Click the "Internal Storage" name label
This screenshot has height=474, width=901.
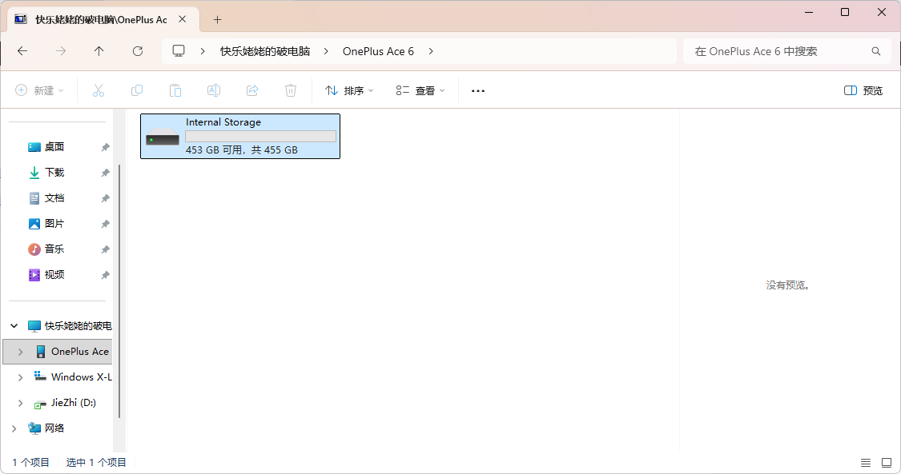point(223,122)
